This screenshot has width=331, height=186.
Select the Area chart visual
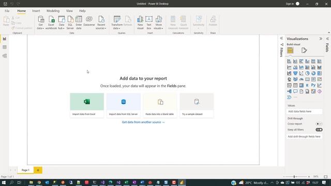click(295, 67)
